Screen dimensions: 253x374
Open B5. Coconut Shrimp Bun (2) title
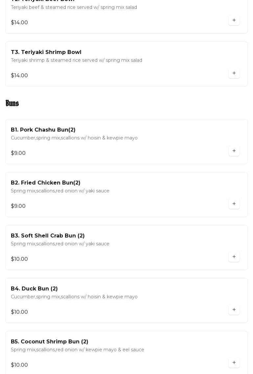tap(50, 342)
